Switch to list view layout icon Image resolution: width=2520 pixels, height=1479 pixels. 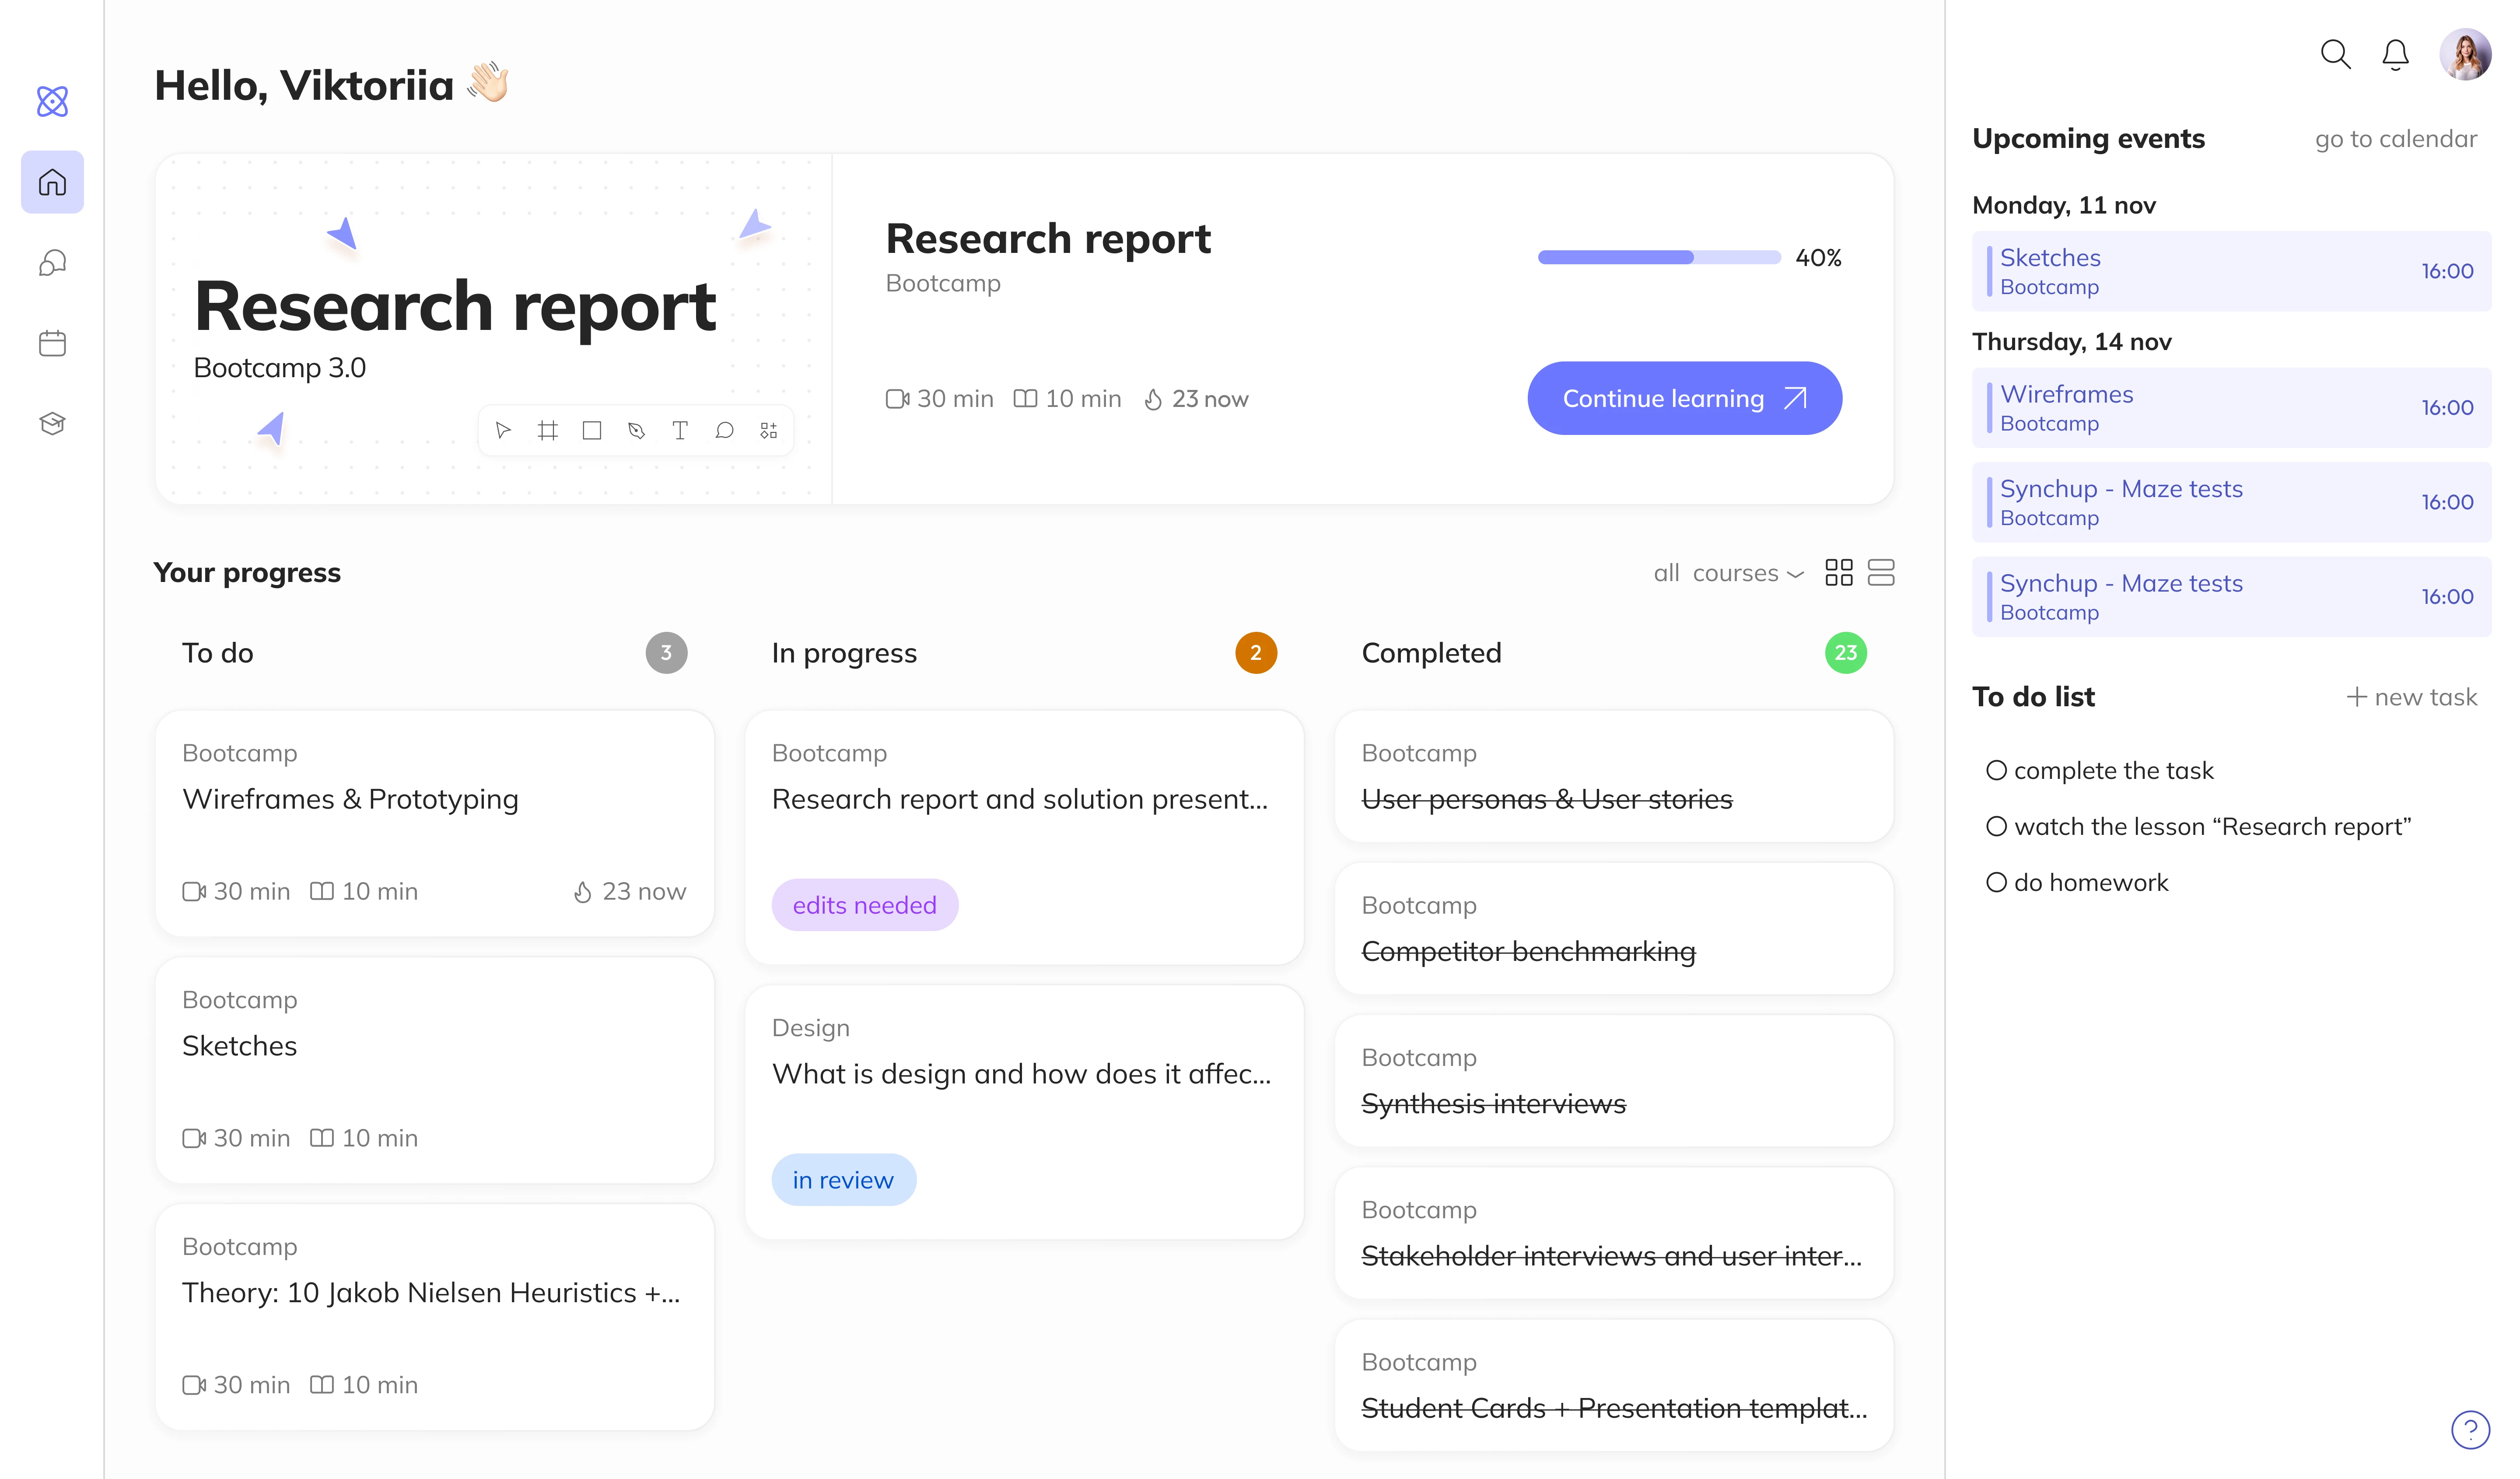coord(1880,572)
